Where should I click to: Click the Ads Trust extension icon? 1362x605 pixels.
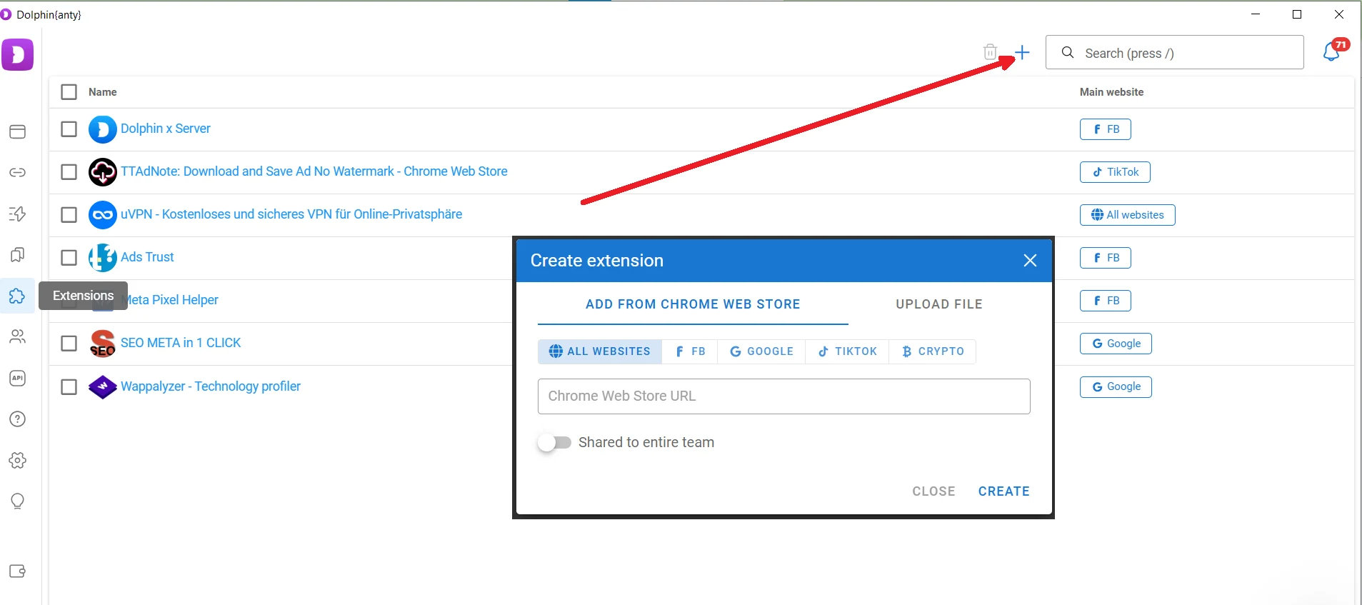tap(103, 258)
